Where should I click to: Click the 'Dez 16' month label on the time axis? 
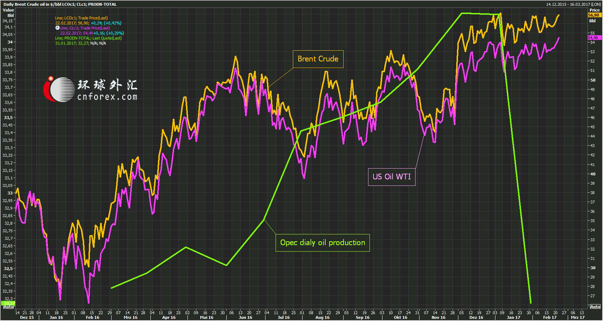[x=476, y=318]
